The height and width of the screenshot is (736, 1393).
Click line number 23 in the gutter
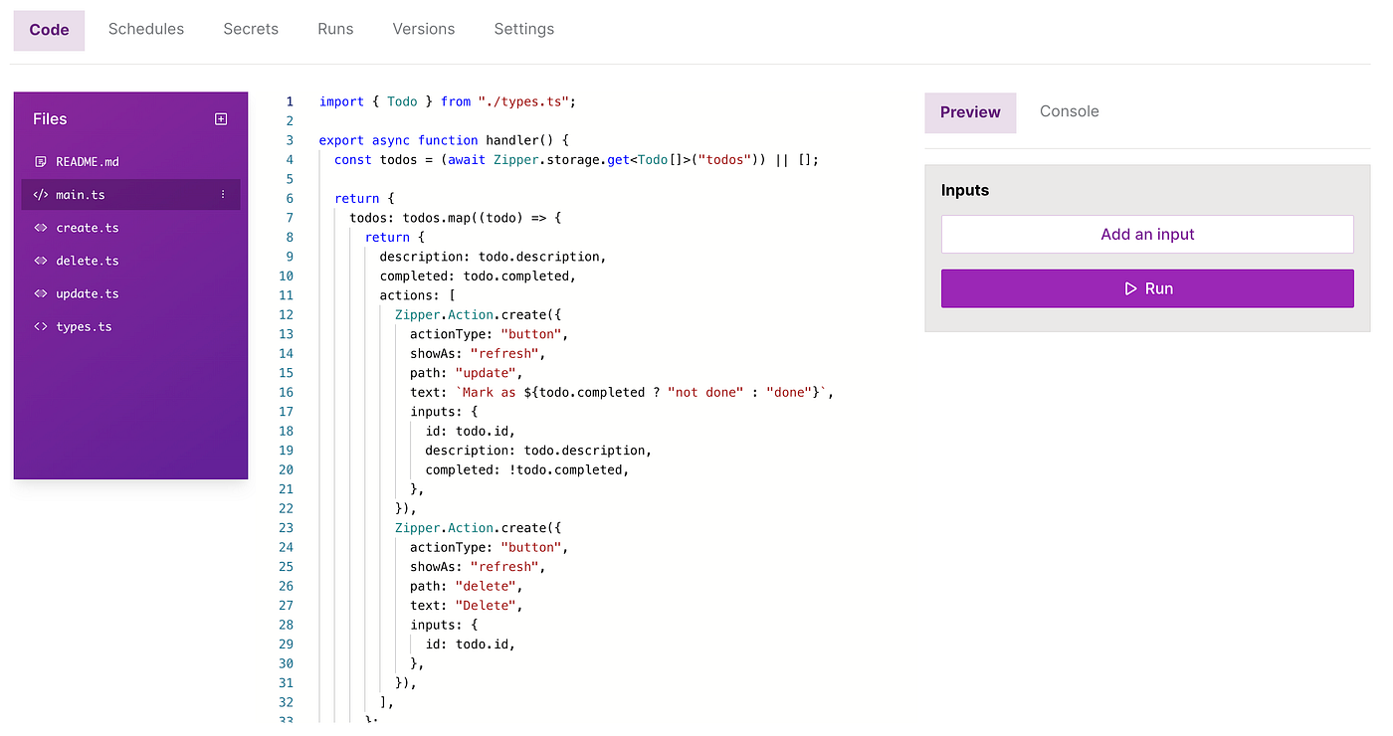tap(287, 528)
